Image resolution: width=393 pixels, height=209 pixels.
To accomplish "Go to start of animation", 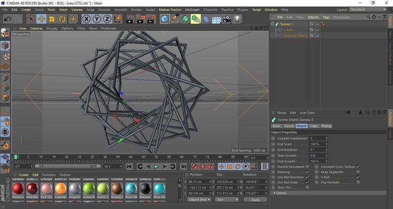I will (x=129, y=167).
